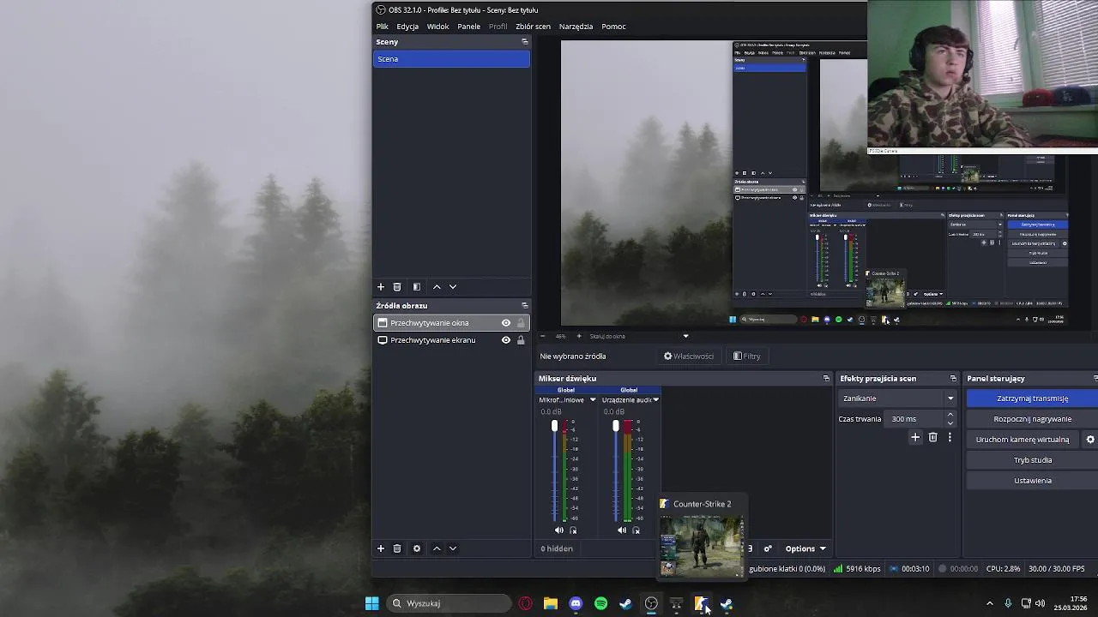Screen dimensions: 1098x617
Task: Open source properties gear in Źródła obrazu
Action: point(417,548)
